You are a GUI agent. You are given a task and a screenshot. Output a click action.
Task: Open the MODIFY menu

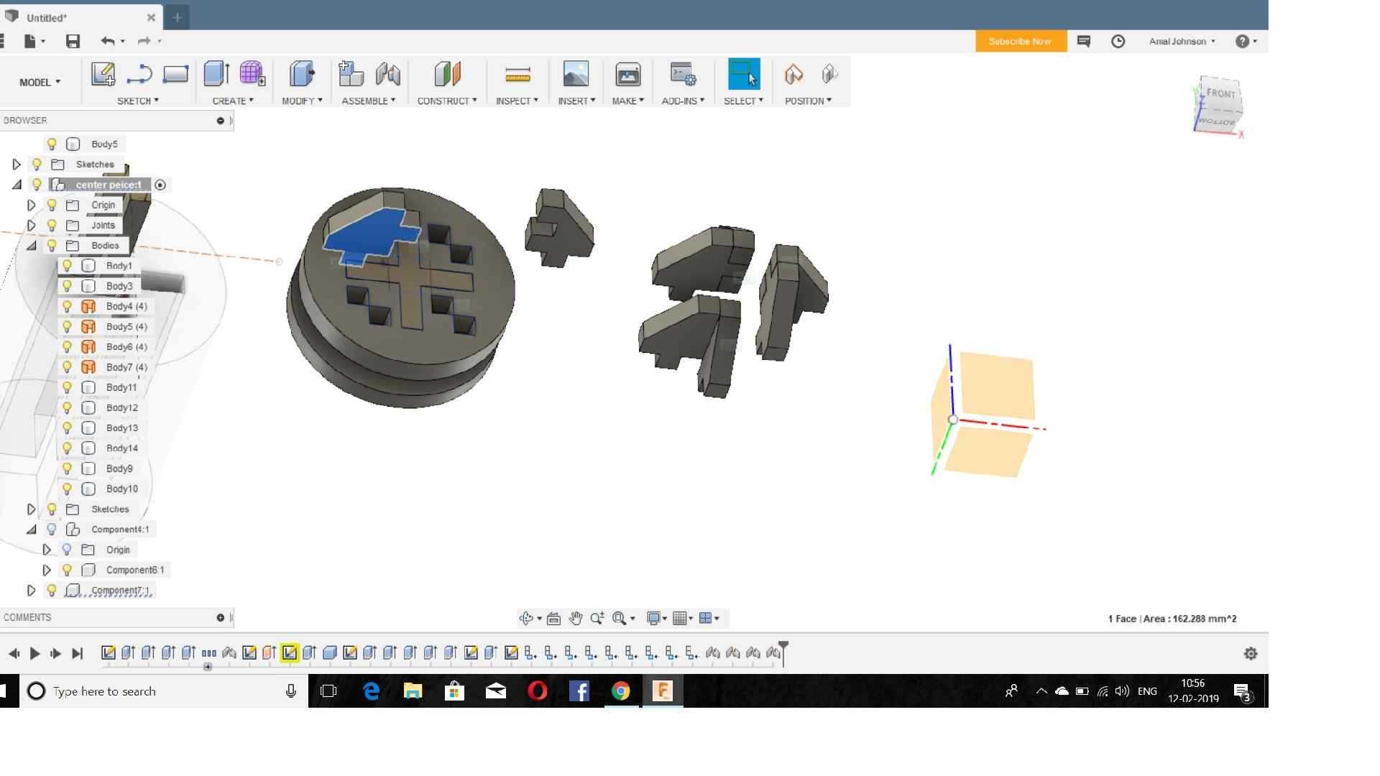tap(302, 101)
